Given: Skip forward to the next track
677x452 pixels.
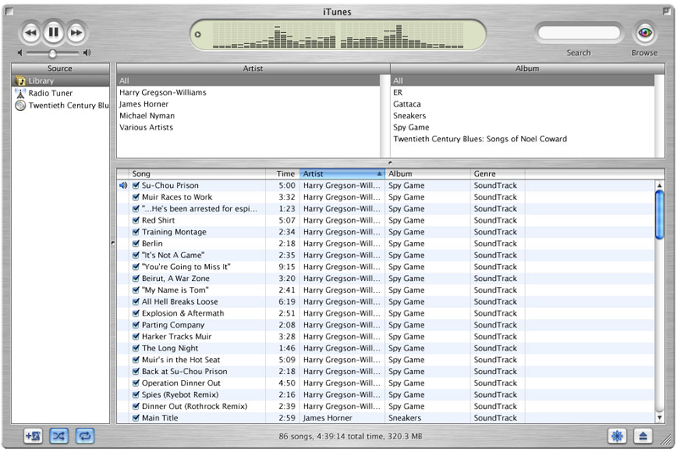Looking at the screenshot, I should click(76, 32).
